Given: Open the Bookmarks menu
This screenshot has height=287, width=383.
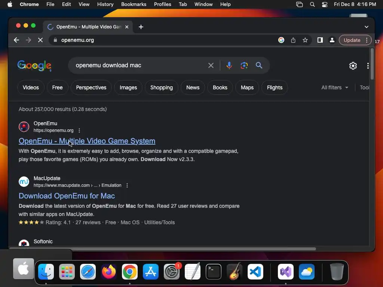Looking at the screenshot, I should [x=134, y=4].
